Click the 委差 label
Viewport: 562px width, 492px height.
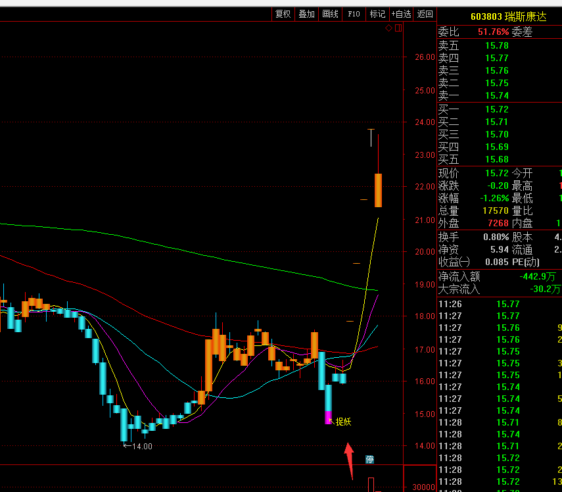[x=522, y=32]
